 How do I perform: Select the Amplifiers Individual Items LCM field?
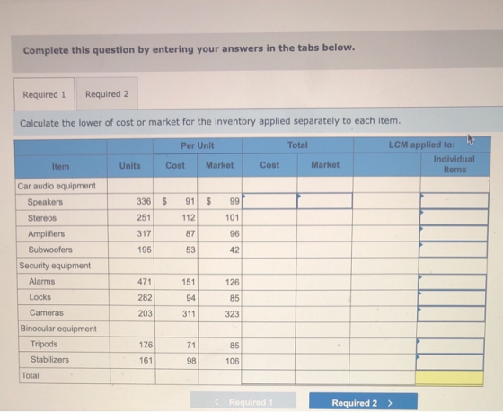[454, 233]
